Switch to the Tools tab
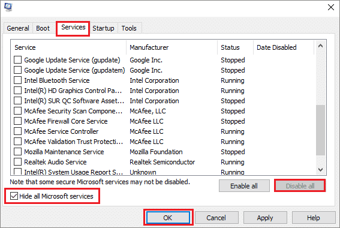This screenshot has height=228, width=340. point(129,28)
